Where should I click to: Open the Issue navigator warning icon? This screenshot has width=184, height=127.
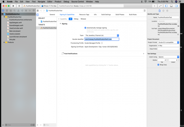18,10
